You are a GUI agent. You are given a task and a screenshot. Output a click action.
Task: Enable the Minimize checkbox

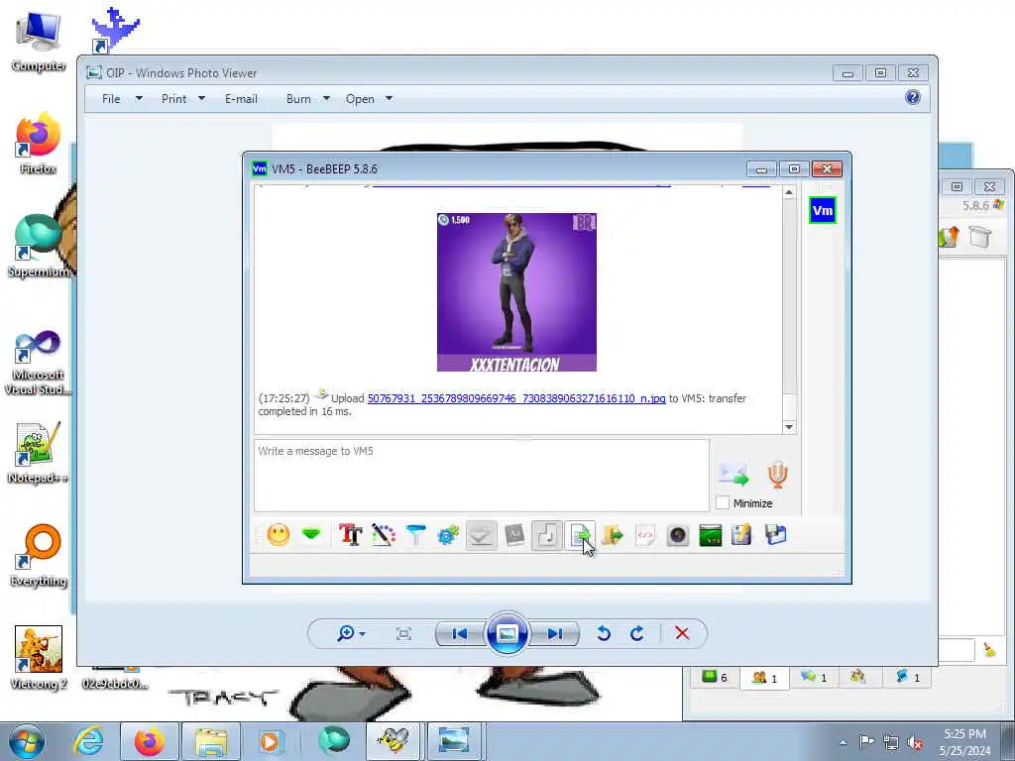point(723,502)
